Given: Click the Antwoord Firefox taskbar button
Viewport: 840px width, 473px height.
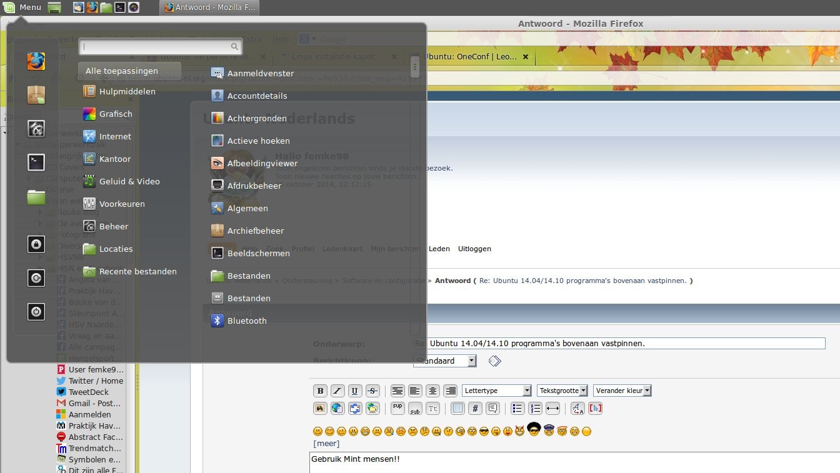Looking at the screenshot, I should click(x=209, y=7).
